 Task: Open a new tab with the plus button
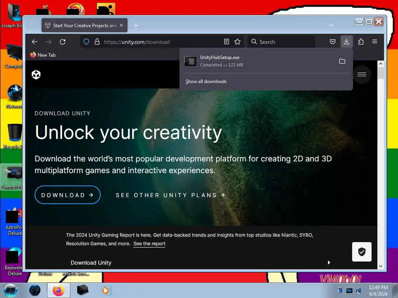coord(136,25)
